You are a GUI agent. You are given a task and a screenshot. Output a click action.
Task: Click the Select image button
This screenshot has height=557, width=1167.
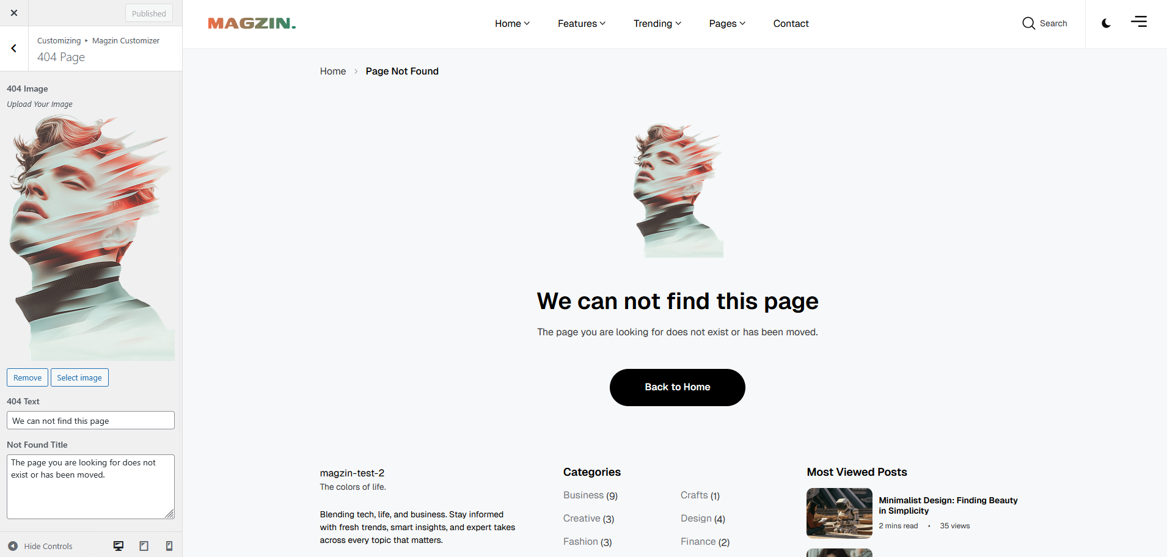click(79, 377)
